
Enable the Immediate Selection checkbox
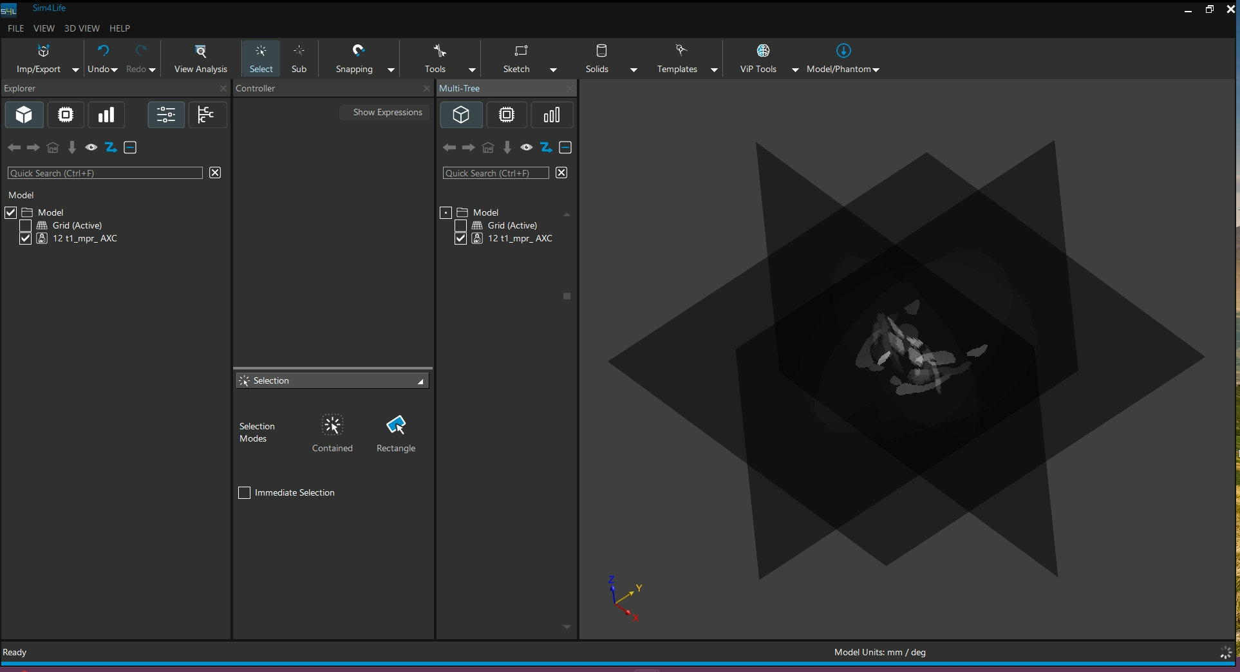[x=245, y=493]
